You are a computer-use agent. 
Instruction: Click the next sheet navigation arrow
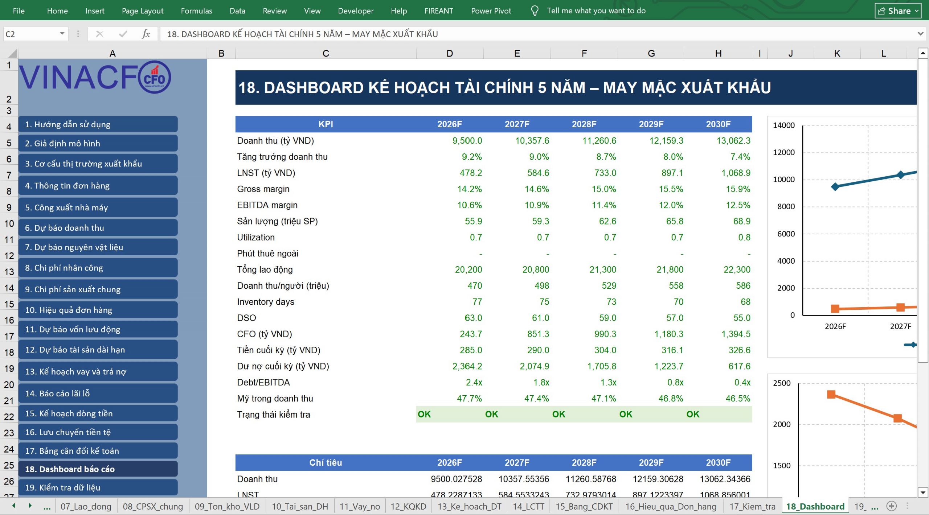[30, 506]
